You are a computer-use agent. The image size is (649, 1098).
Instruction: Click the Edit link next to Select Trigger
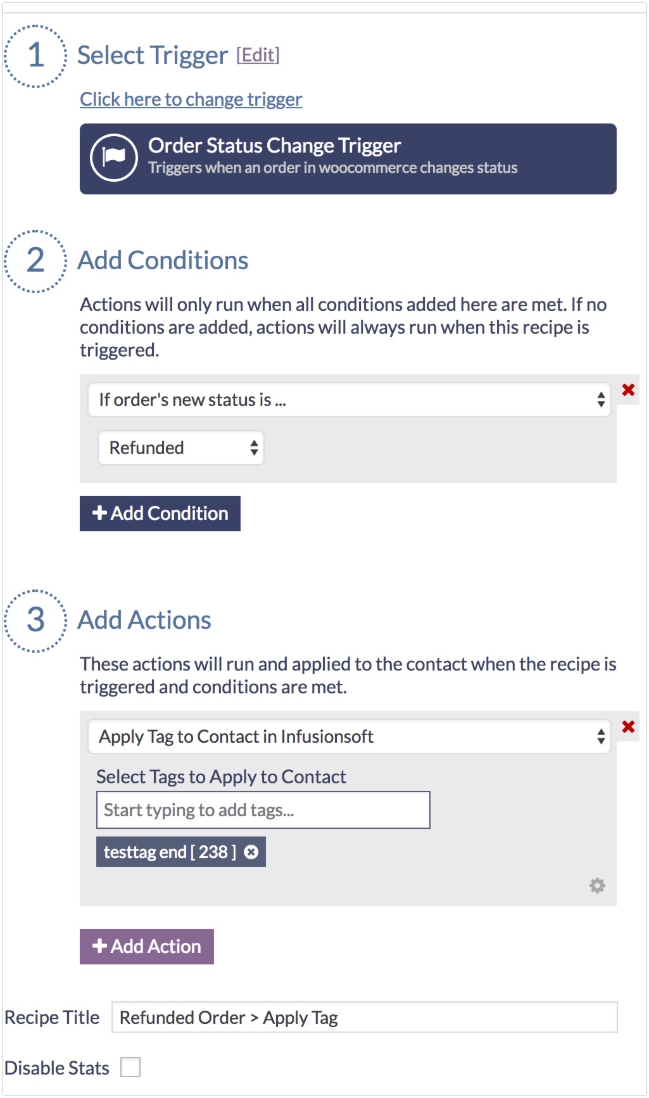258,55
